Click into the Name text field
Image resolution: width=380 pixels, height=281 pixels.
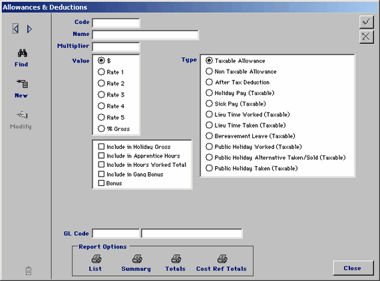[145, 35]
